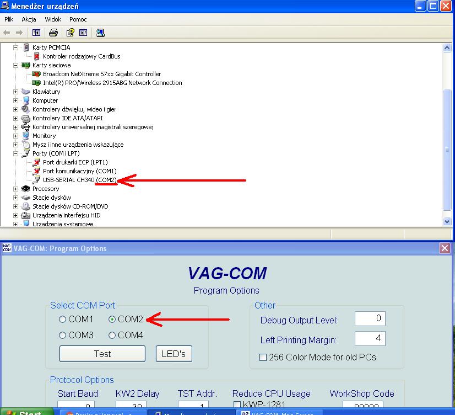Select Port drukarki ECP (LPT1) row
The width and height of the screenshot is (455, 415).
[75, 162]
